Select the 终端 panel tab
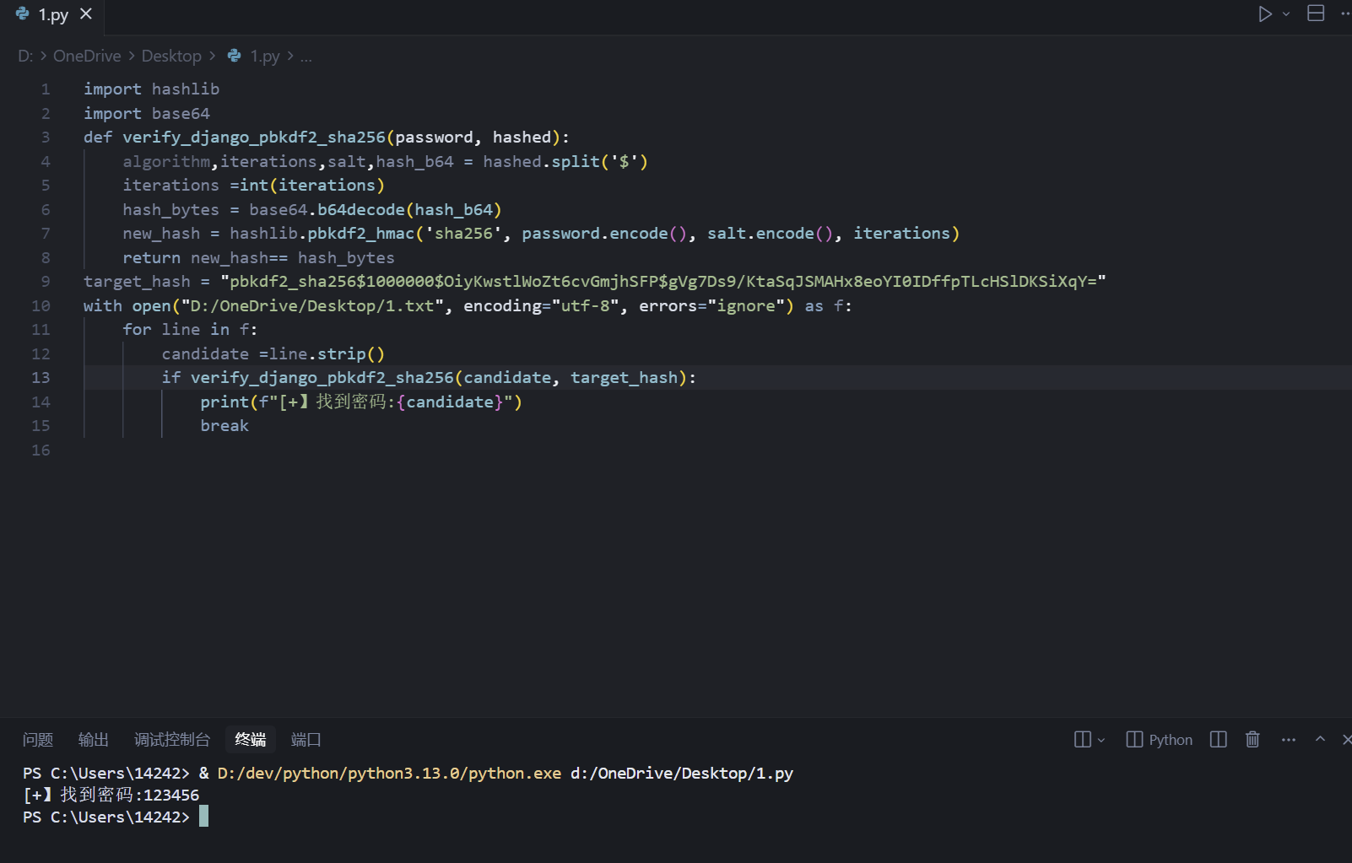Screen dimensions: 1352x863 (251, 740)
